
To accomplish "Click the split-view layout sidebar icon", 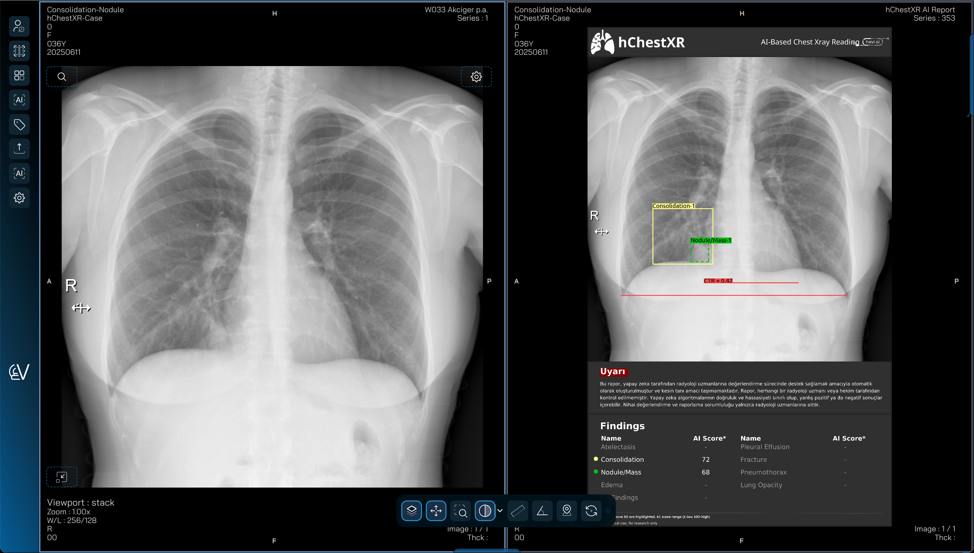I will click(x=19, y=51).
